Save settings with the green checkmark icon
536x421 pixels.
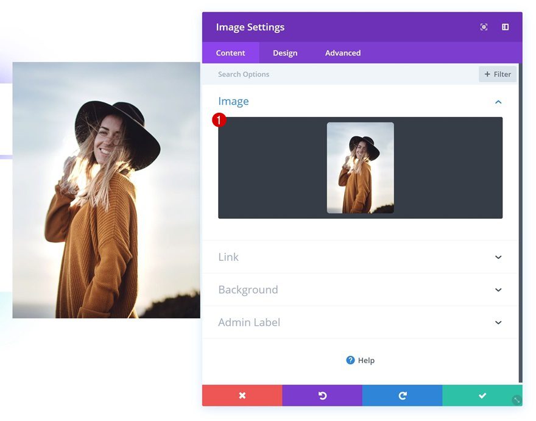tap(482, 395)
